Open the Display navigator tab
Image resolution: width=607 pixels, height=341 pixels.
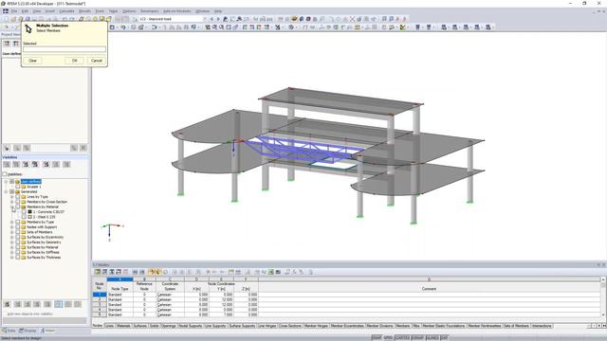(x=28, y=331)
